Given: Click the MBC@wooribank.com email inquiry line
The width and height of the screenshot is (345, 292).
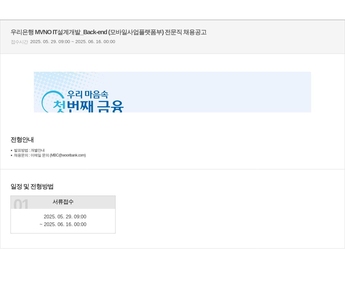Looking at the screenshot, I should [x=50, y=155].
